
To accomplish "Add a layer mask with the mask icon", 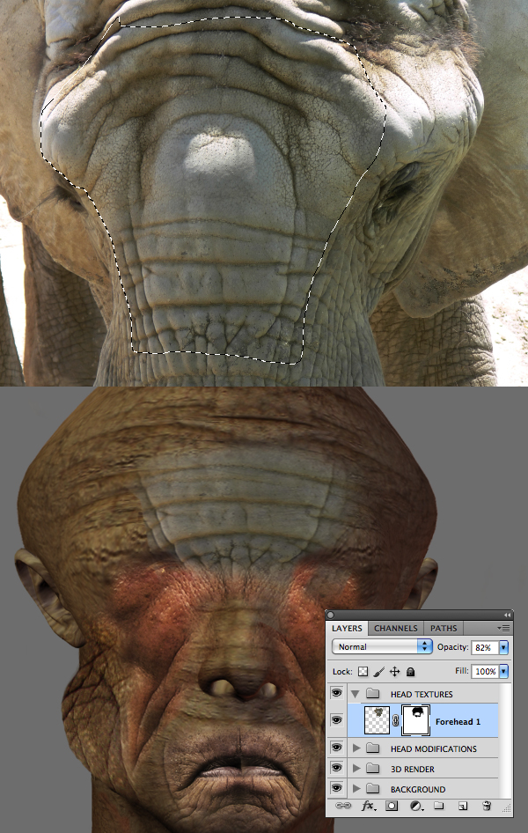I will pyautogui.click(x=392, y=806).
